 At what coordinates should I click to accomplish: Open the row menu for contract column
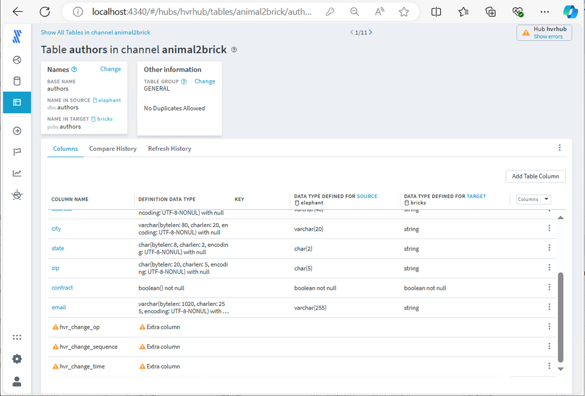[549, 287]
